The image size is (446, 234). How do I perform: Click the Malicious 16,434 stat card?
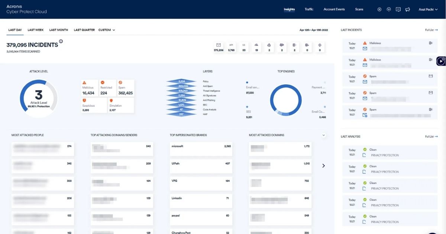(90, 88)
